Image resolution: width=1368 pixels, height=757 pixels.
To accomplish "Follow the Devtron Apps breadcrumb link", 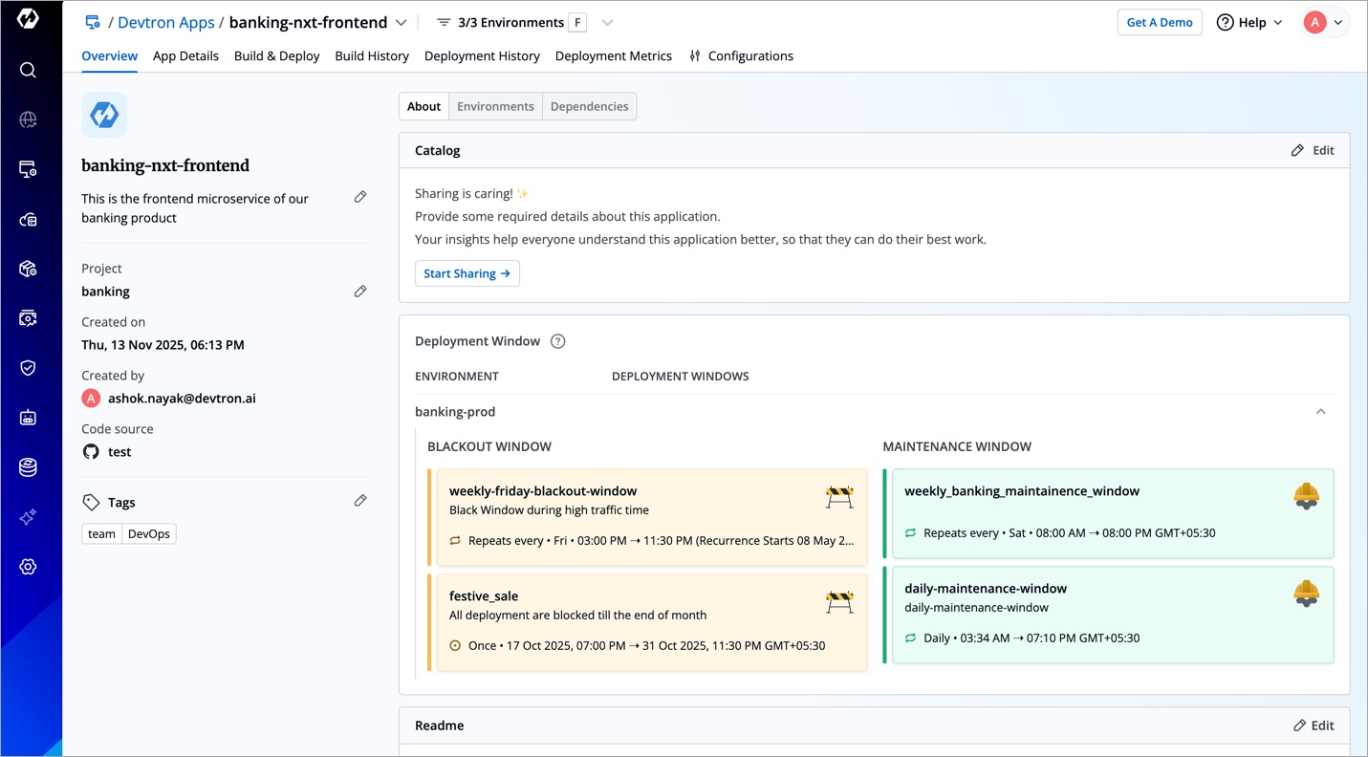I will click(165, 23).
